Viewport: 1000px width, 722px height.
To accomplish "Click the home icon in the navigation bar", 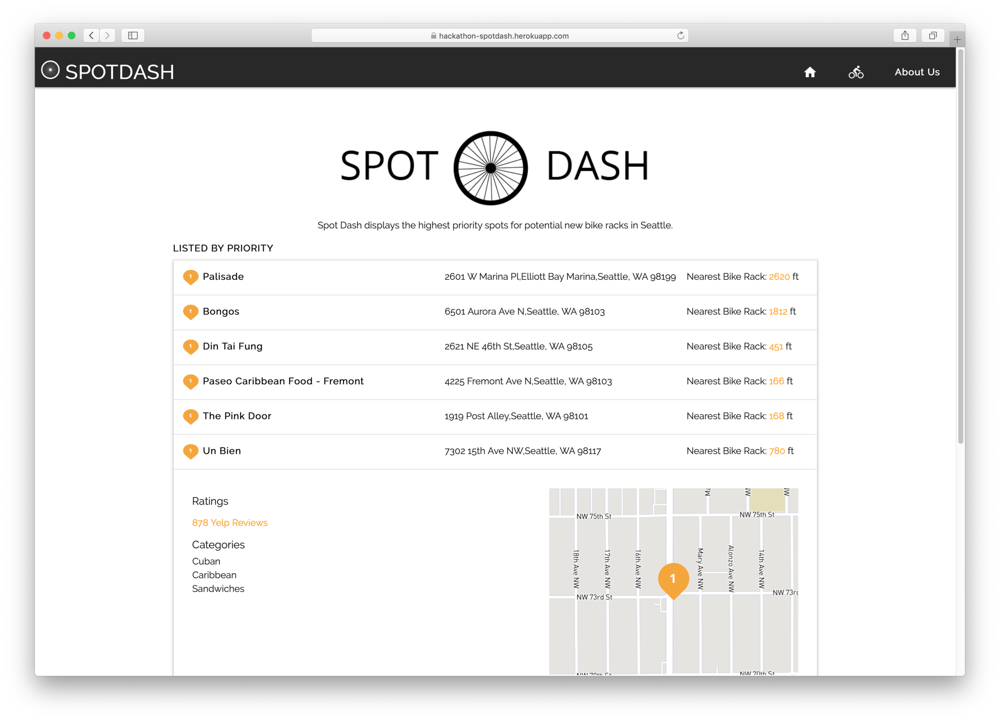I will click(810, 72).
